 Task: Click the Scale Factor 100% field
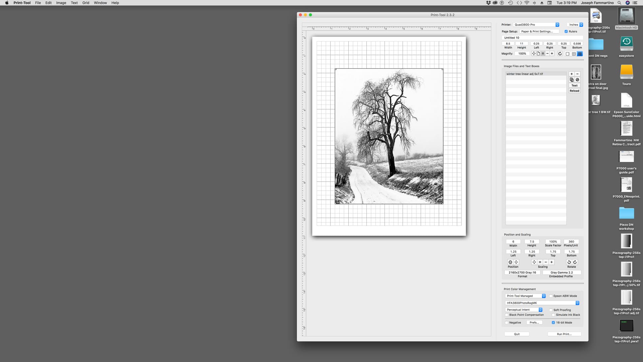pos(553,241)
